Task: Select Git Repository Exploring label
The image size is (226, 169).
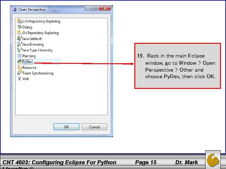Action: [40, 33]
